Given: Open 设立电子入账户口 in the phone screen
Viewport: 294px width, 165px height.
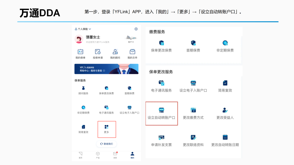Looking at the screenshot, I should 129,110.
